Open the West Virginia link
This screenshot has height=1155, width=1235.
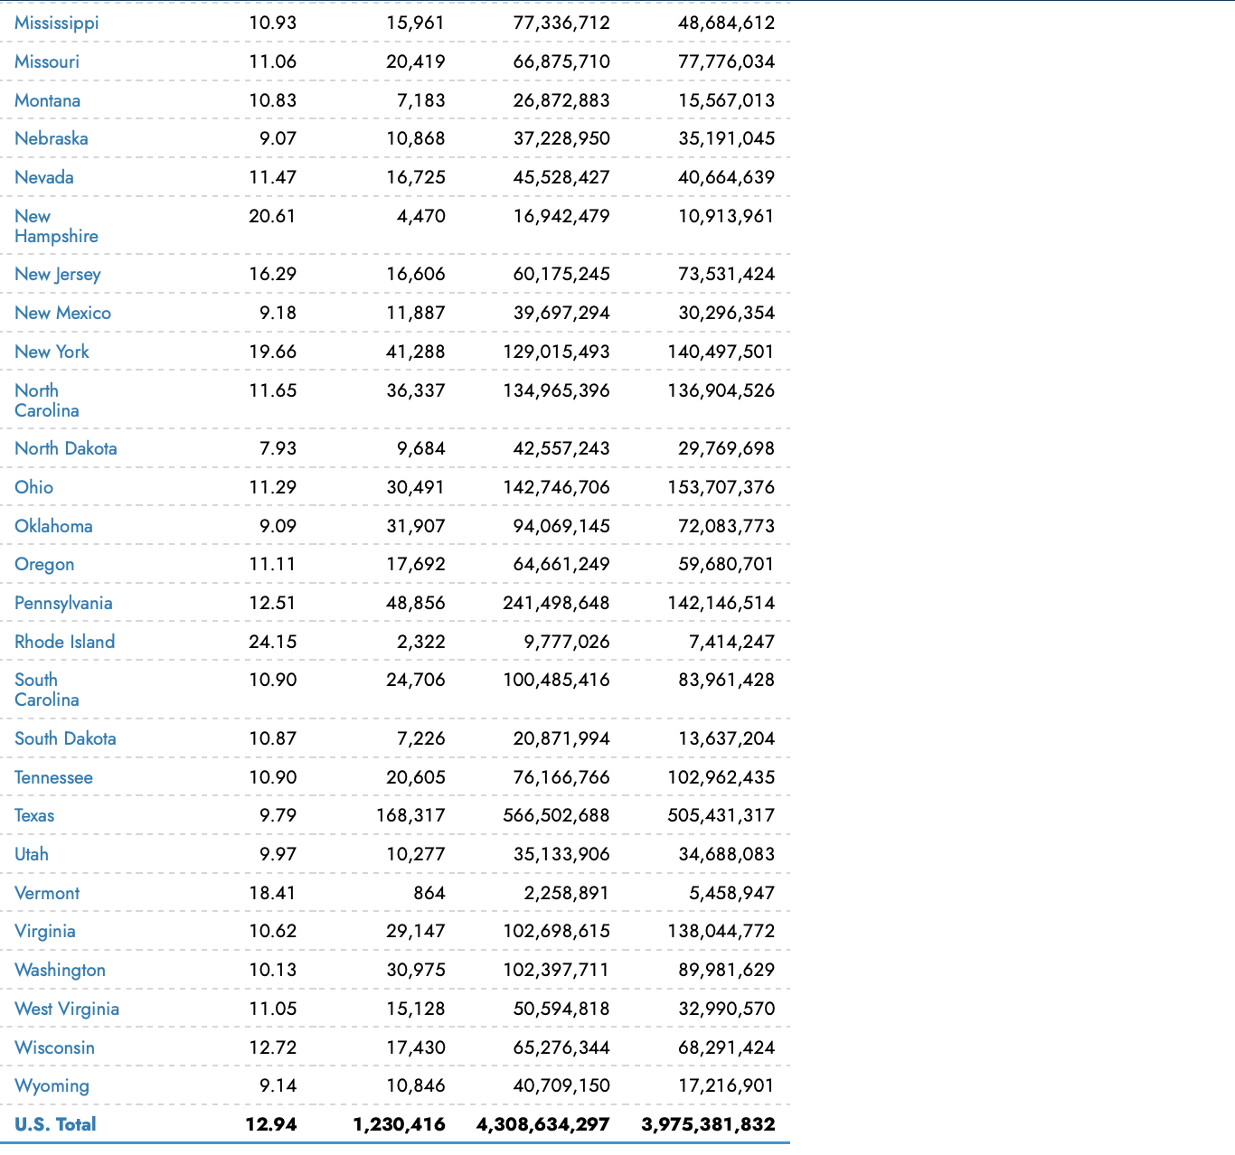pos(67,1009)
